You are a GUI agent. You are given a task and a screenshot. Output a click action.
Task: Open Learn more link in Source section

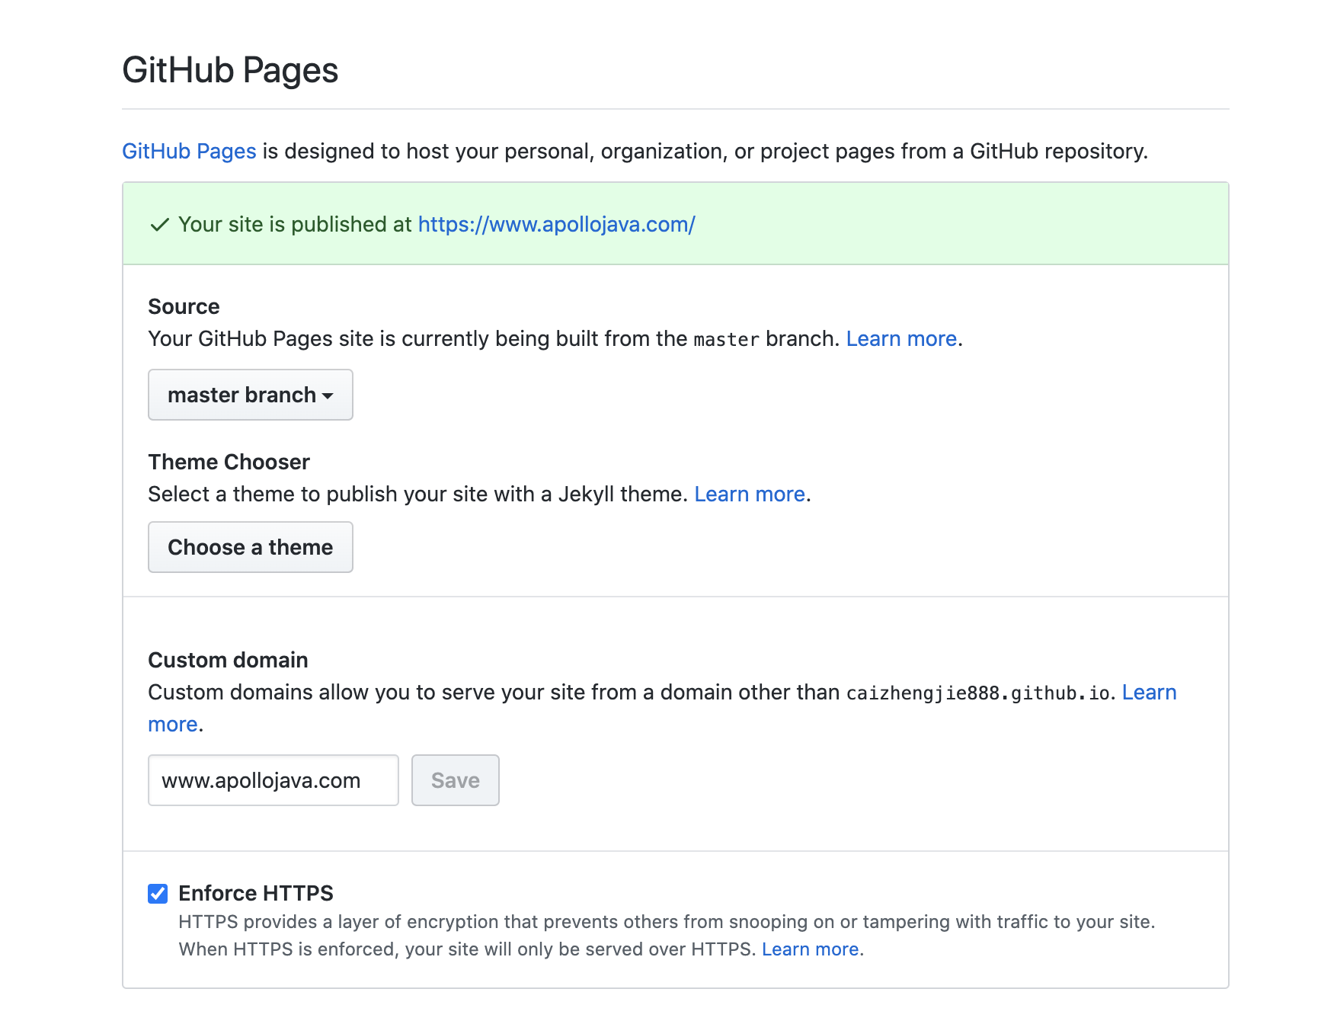pyautogui.click(x=901, y=339)
